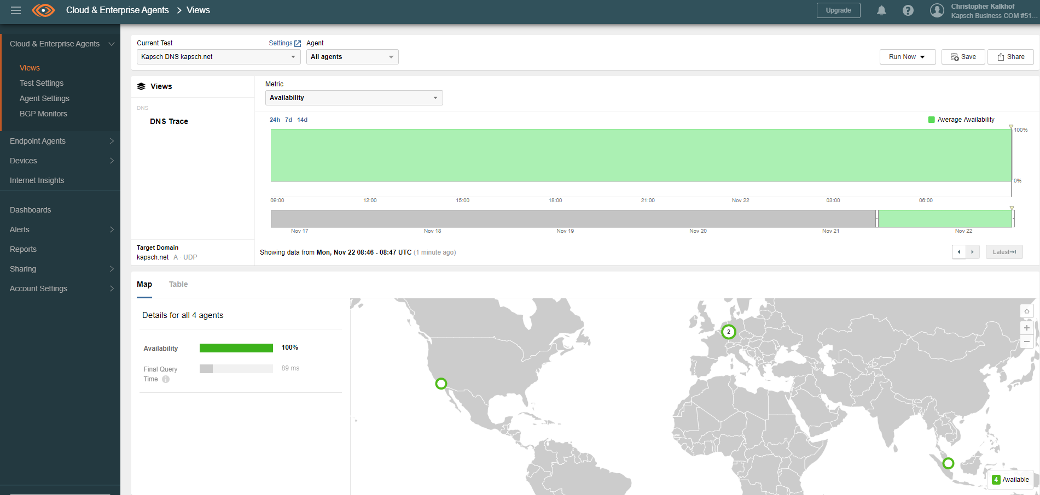The height and width of the screenshot is (495, 1040).
Task: Click the Europe agent cluster marker
Action: 728,332
